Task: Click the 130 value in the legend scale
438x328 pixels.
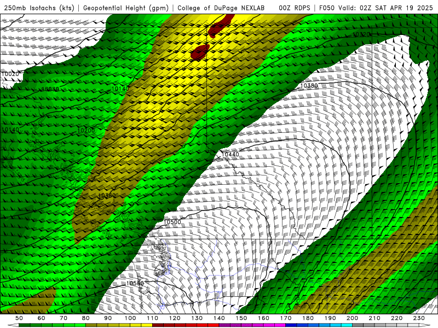Action: coord(197,318)
